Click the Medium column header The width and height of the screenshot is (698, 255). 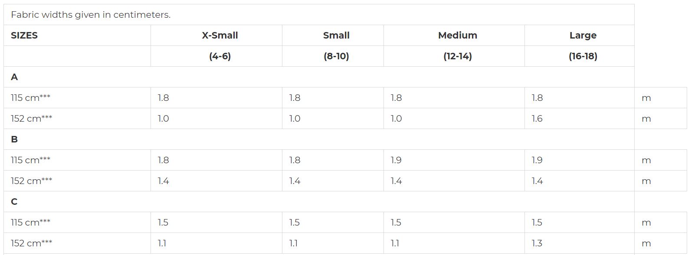(457, 36)
